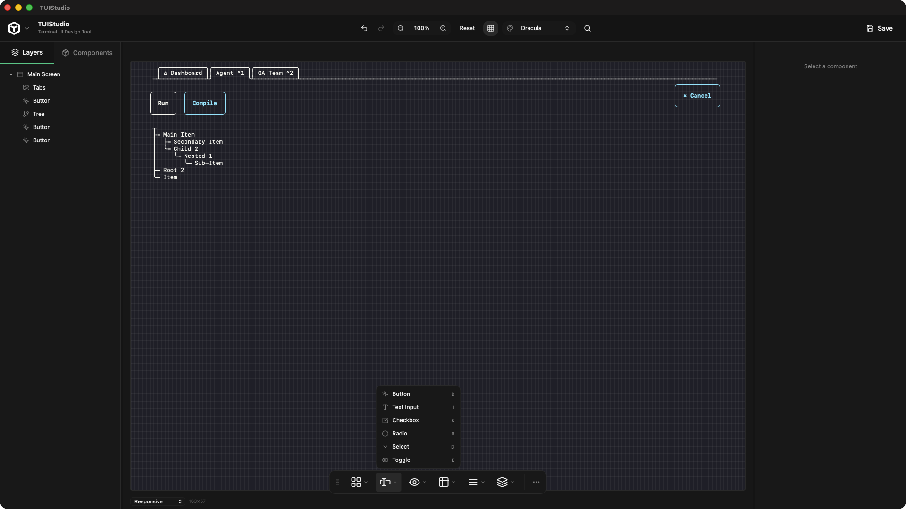Viewport: 906px width, 509px height.
Task: Switch to the Components panel
Action: (87, 52)
